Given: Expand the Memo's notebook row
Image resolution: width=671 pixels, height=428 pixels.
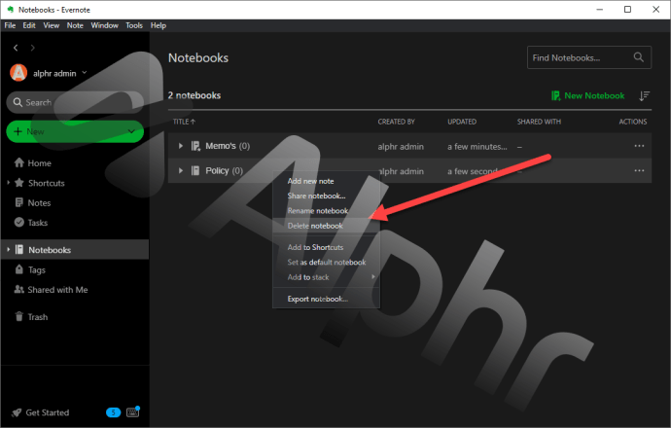Looking at the screenshot, I should (181, 146).
